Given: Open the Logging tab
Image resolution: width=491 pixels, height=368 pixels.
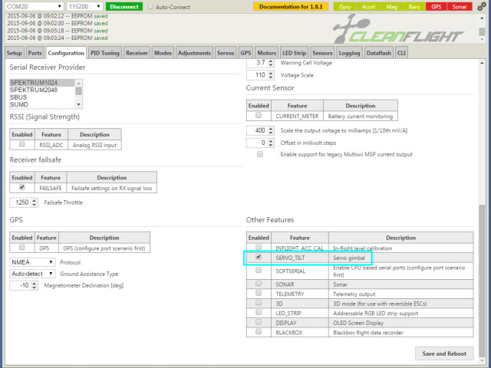Looking at the screenshot, I should pos(349,53).
